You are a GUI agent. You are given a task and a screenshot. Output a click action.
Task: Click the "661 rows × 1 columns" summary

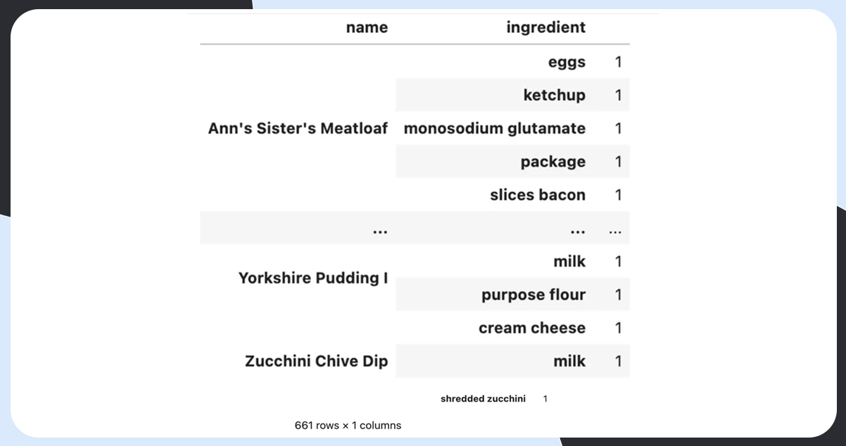coord(348,426)
